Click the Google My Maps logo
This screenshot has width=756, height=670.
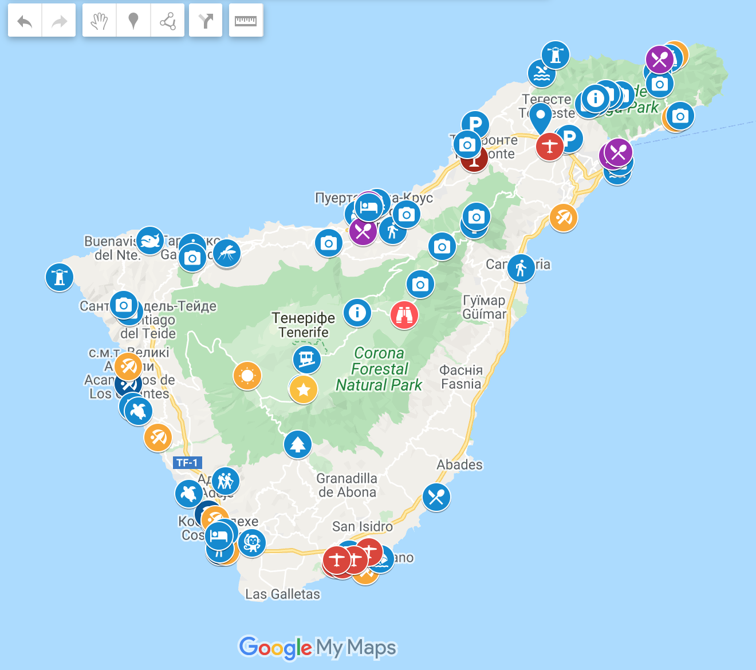[x=317, y=648]
